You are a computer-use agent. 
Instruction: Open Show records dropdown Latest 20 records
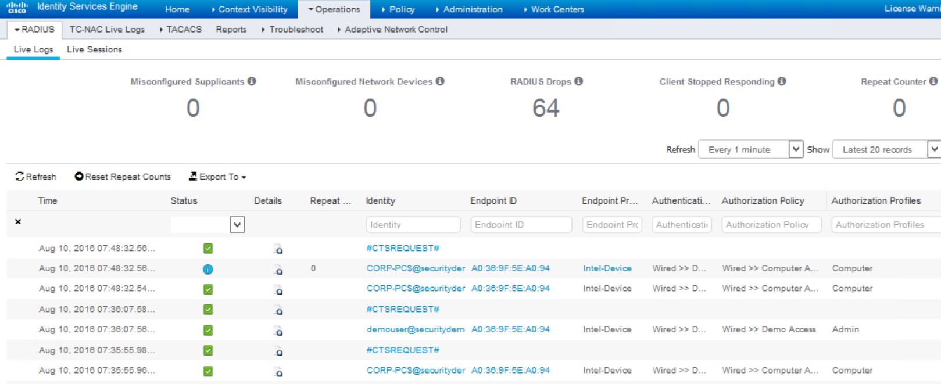coord(886,149)
